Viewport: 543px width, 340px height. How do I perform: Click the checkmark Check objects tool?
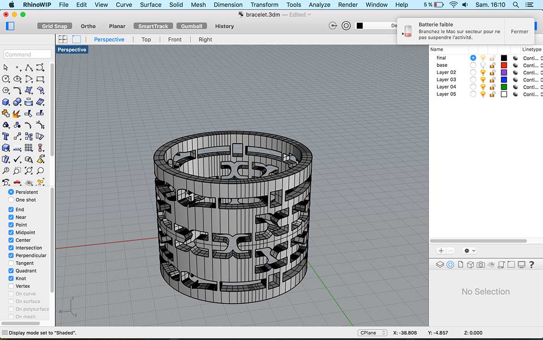(x=17, y=159)
